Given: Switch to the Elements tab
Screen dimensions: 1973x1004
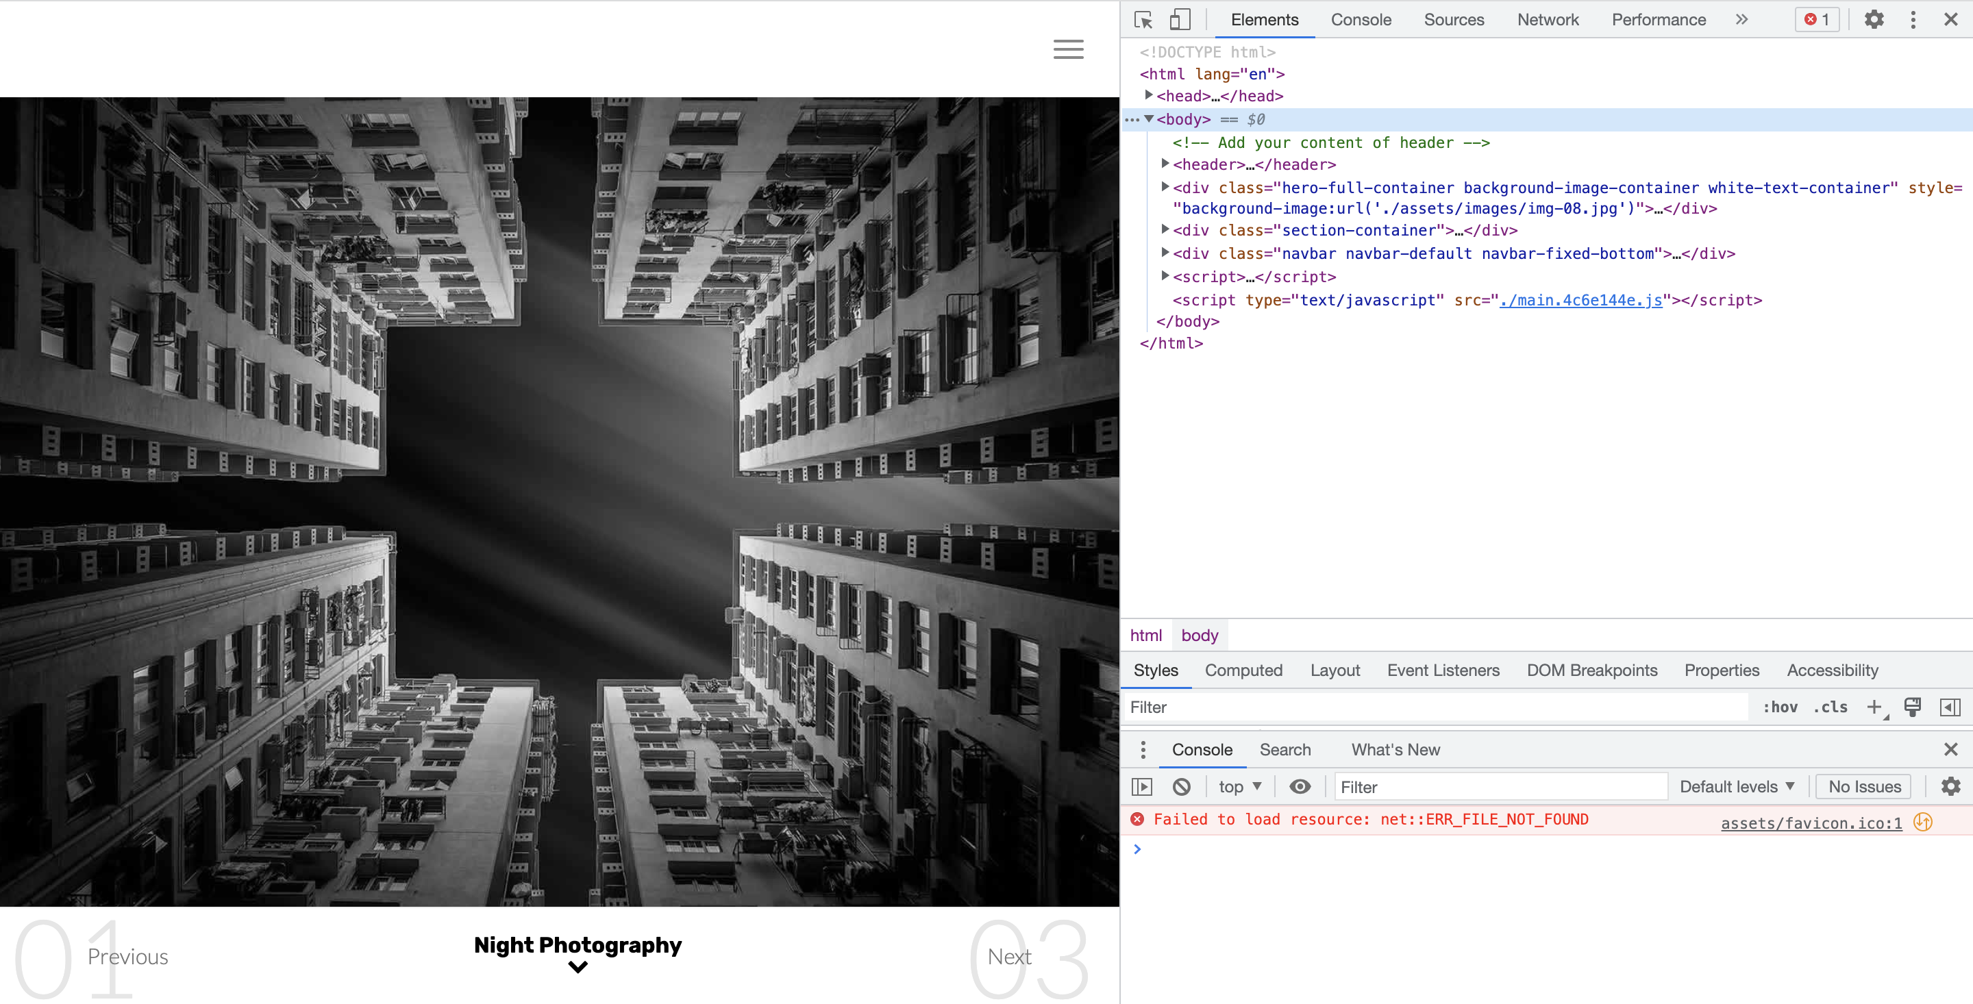Looking at the screenshot, I should tap(1265, 20).
